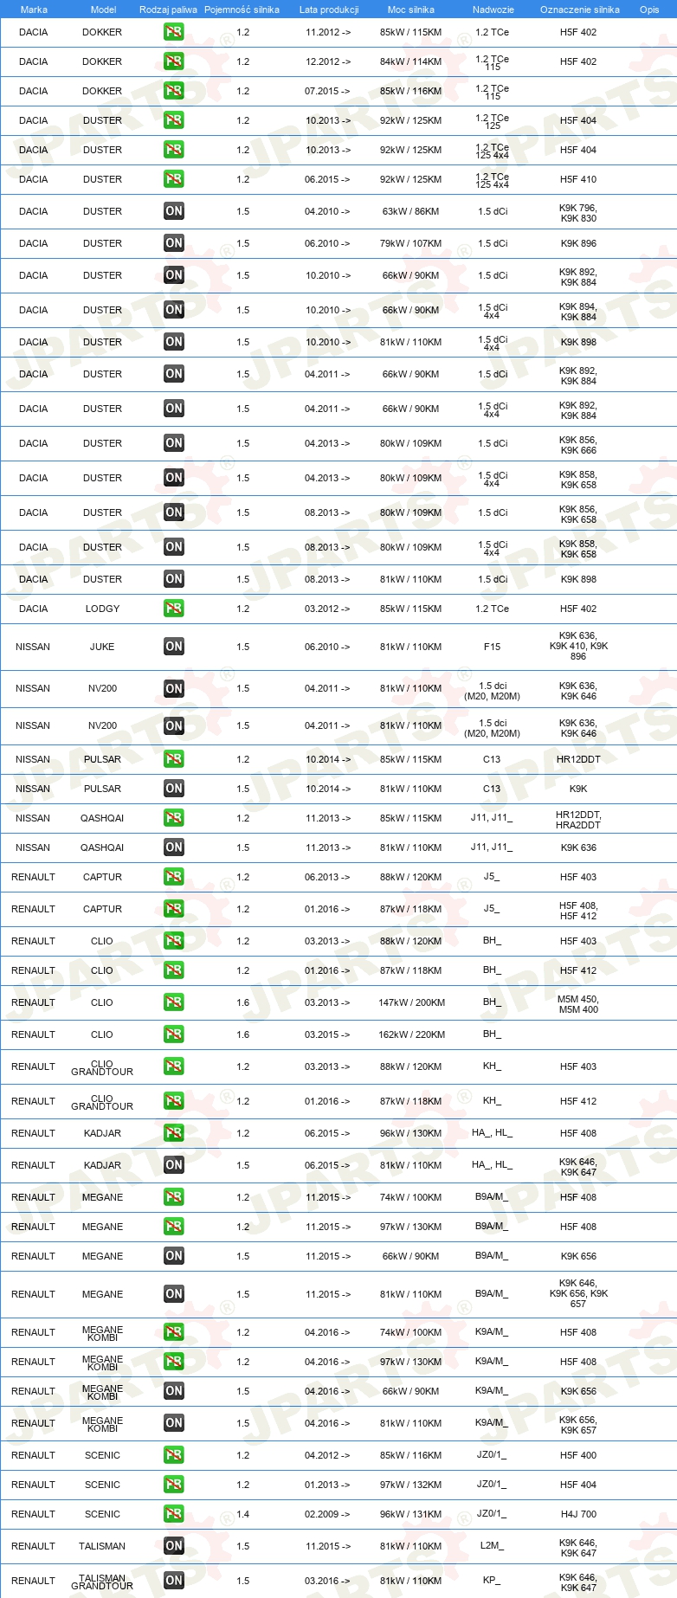Viewport: 677px width, 1598px height.
Task: Click the Marka column header
Action: (x=34, y=10)
